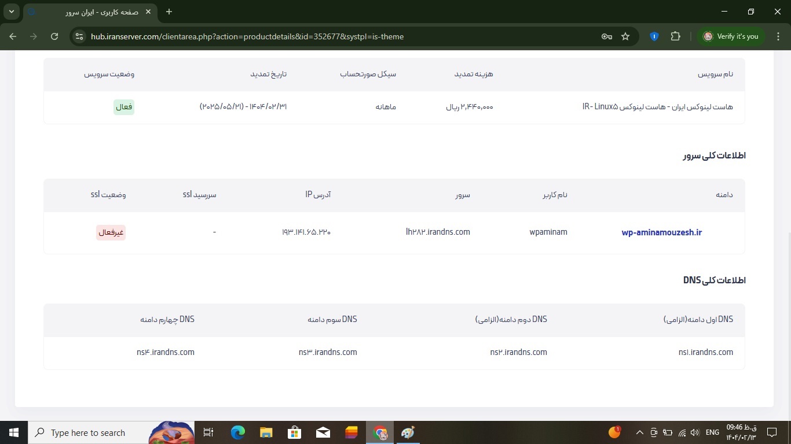Select server name lh282.irandns.com
791x444 pixels.
pyautogui.click(x=438, y=232)
